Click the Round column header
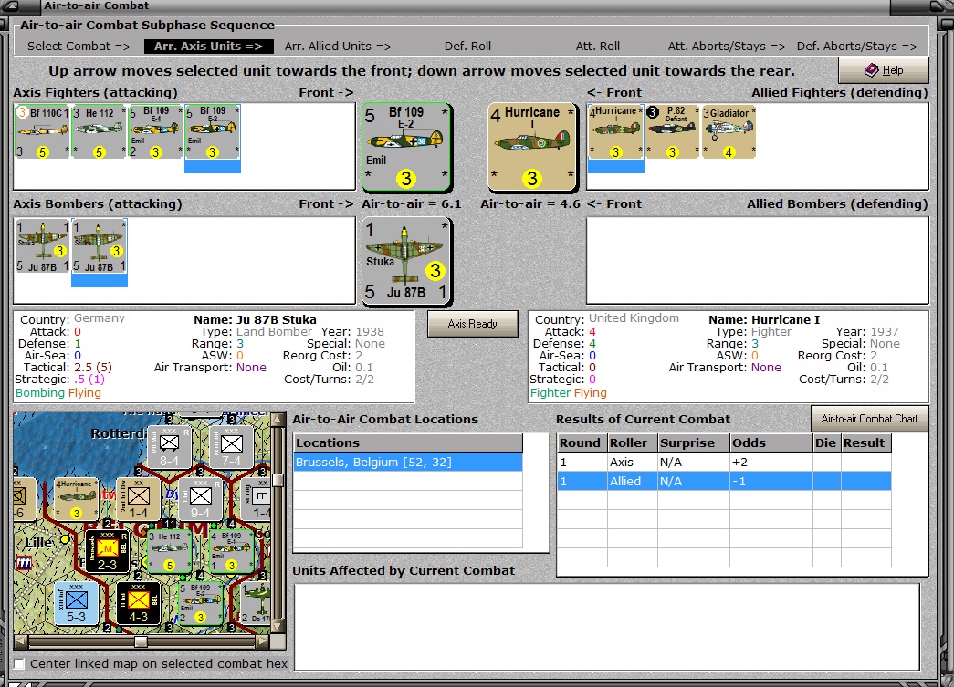 [x=582, y=442]
